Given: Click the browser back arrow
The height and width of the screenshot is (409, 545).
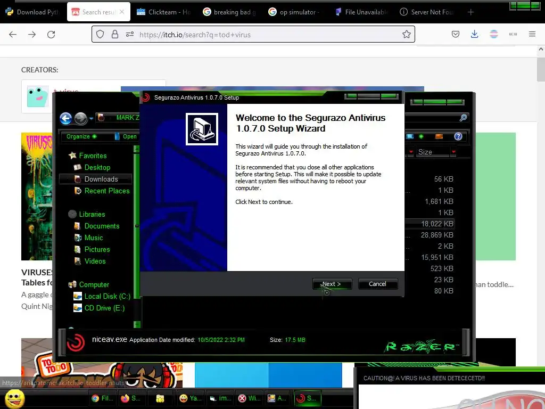Looking at the screenshot, I should 13,35.
